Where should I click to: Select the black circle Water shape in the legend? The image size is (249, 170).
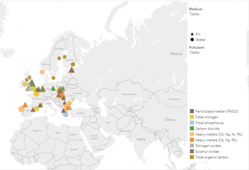(x=192, y=40)
